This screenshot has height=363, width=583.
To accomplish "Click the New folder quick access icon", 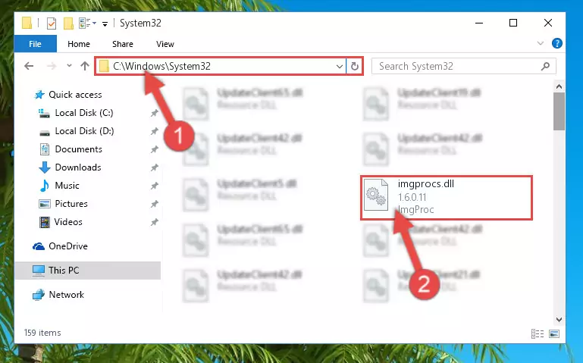I will (68, 23).
